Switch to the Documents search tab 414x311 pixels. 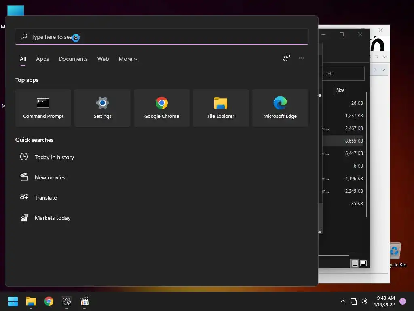[73, 59]
